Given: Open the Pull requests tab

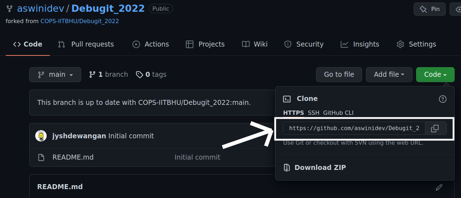Looking at the screenshot, I should (x=86, y=44).
